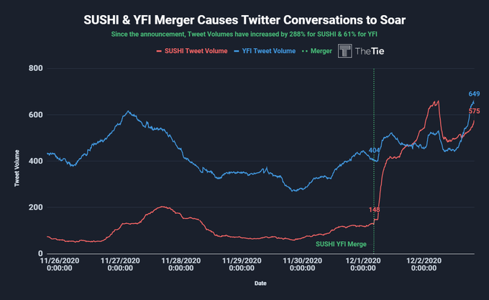Click the chart title text

(x=244, y=20)
